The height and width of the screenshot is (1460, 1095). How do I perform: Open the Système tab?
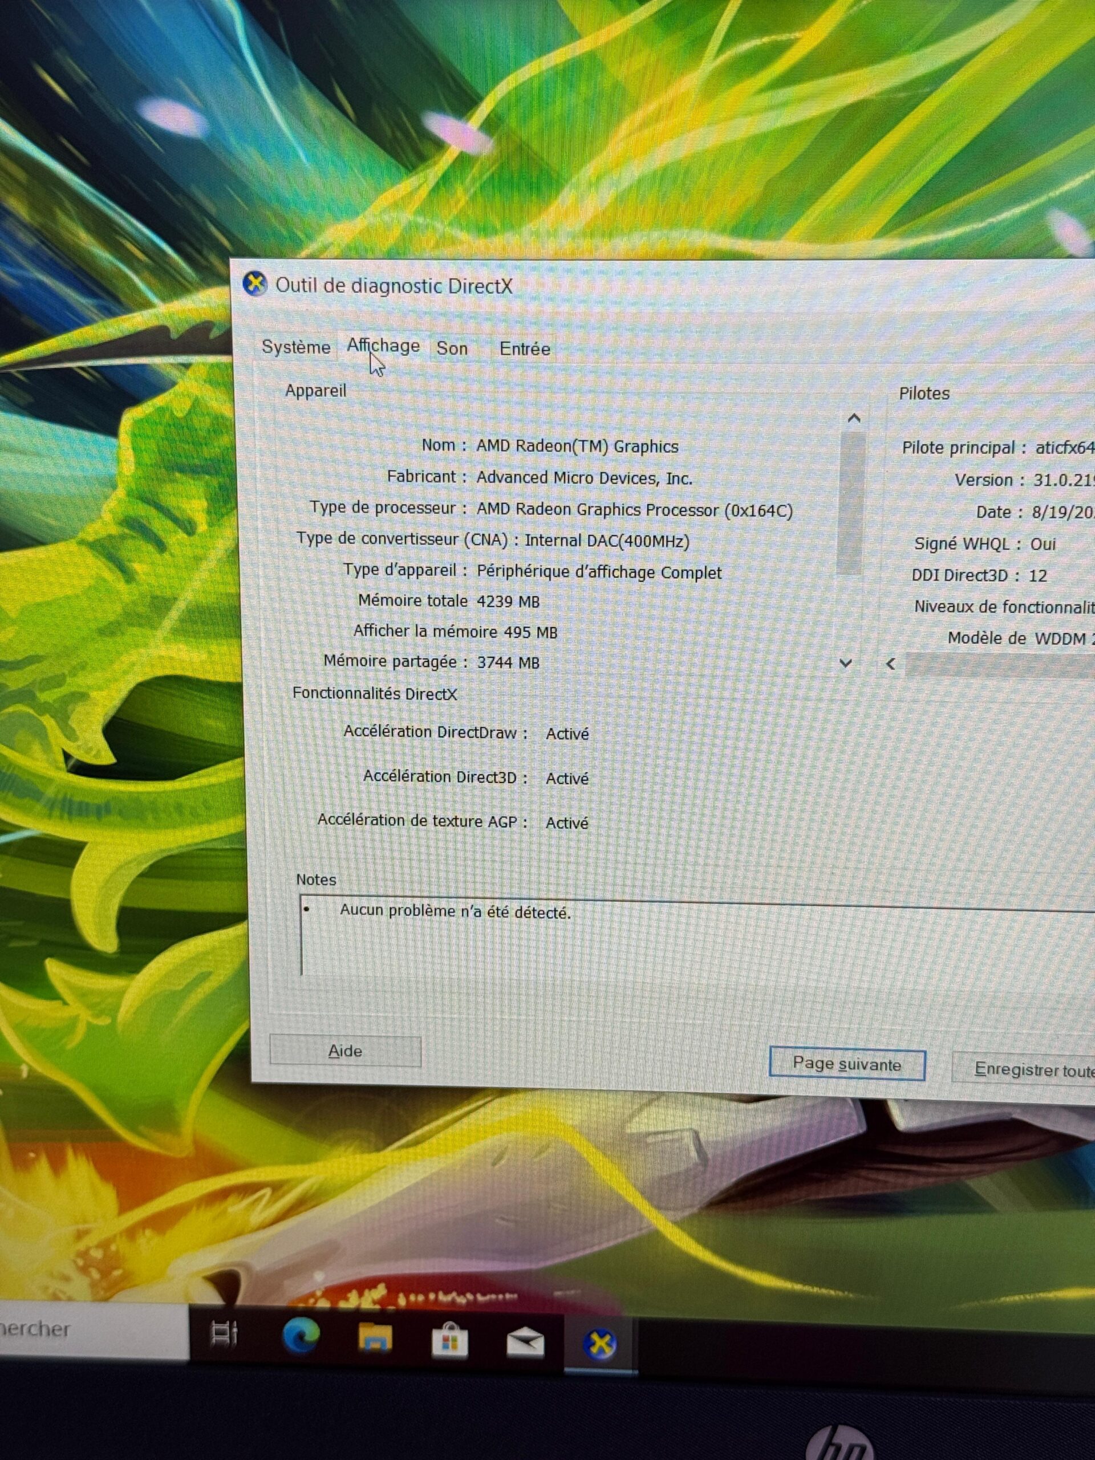(295, 347)
